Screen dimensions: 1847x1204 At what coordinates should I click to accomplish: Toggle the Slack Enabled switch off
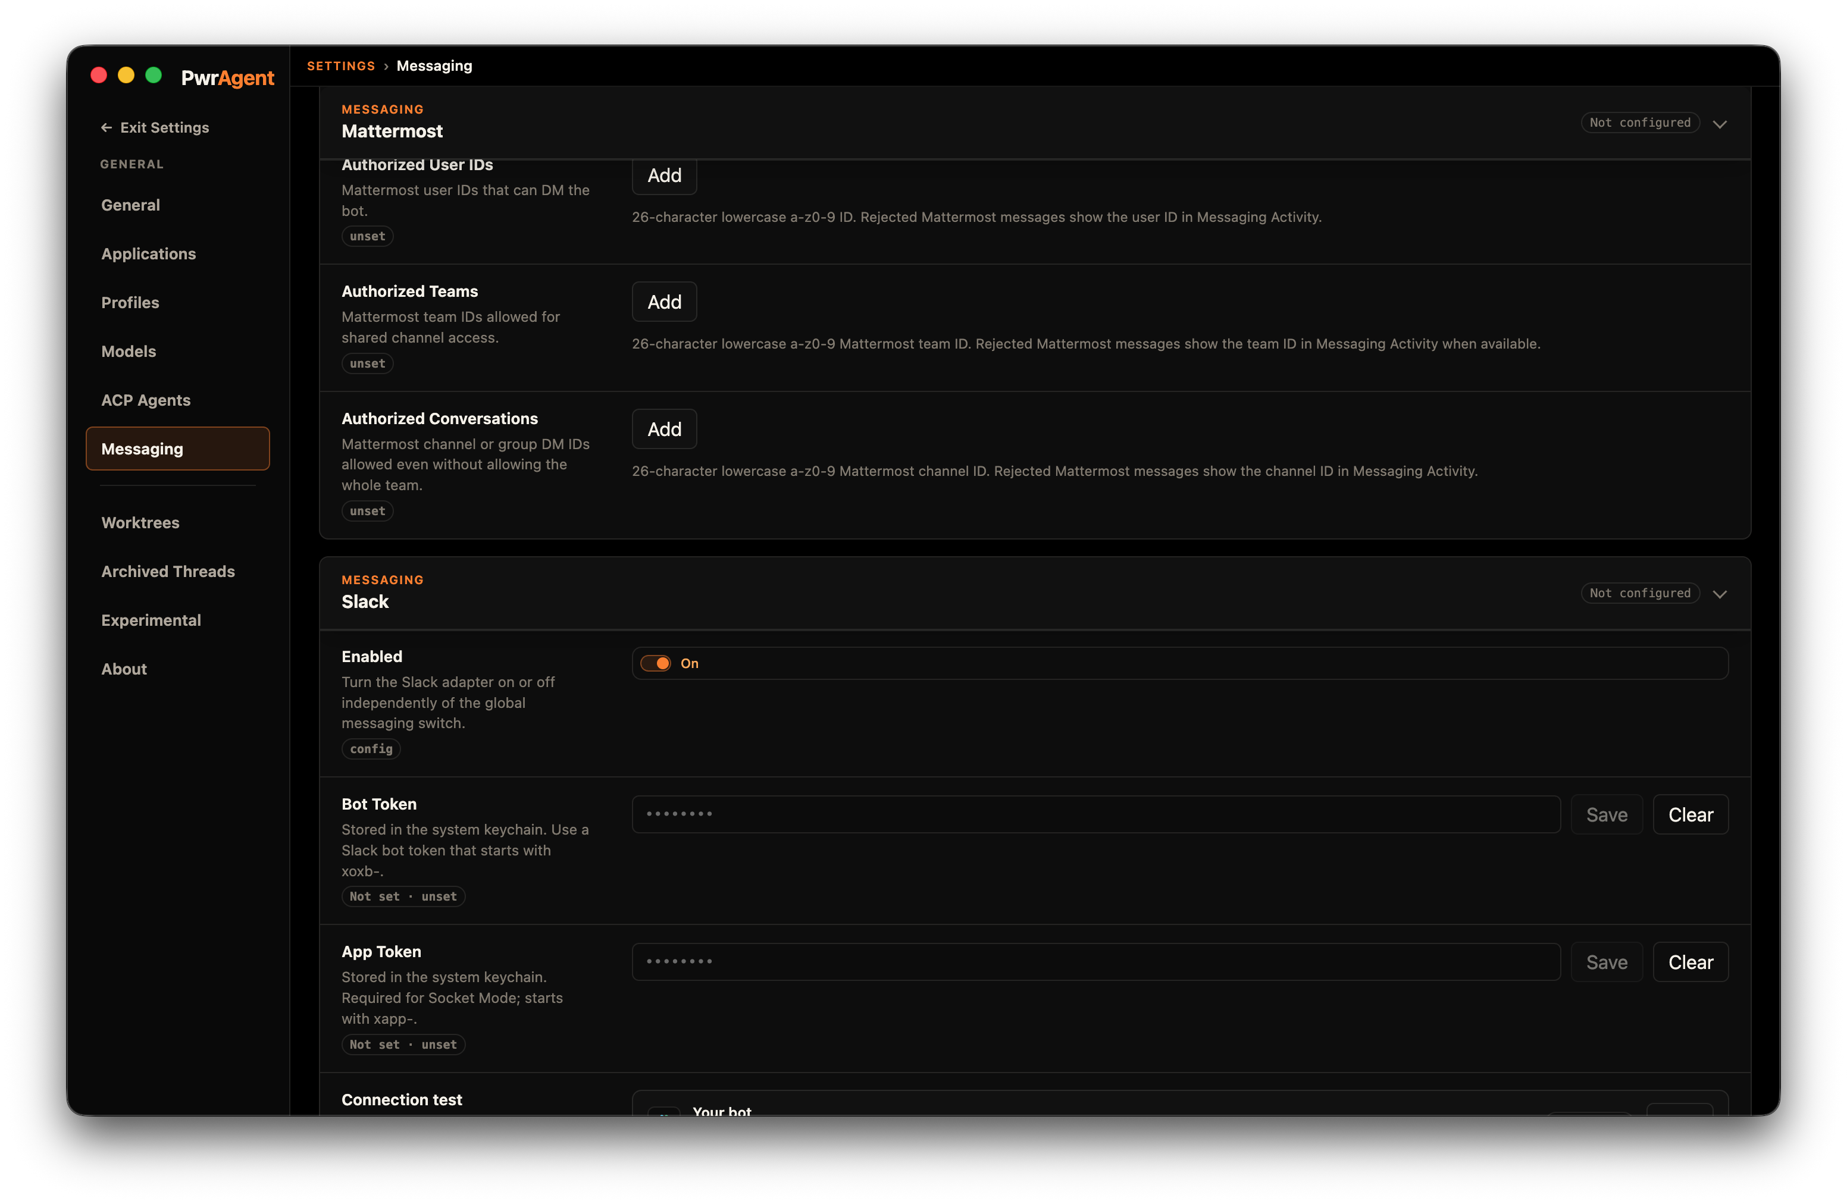click(656, 663)
